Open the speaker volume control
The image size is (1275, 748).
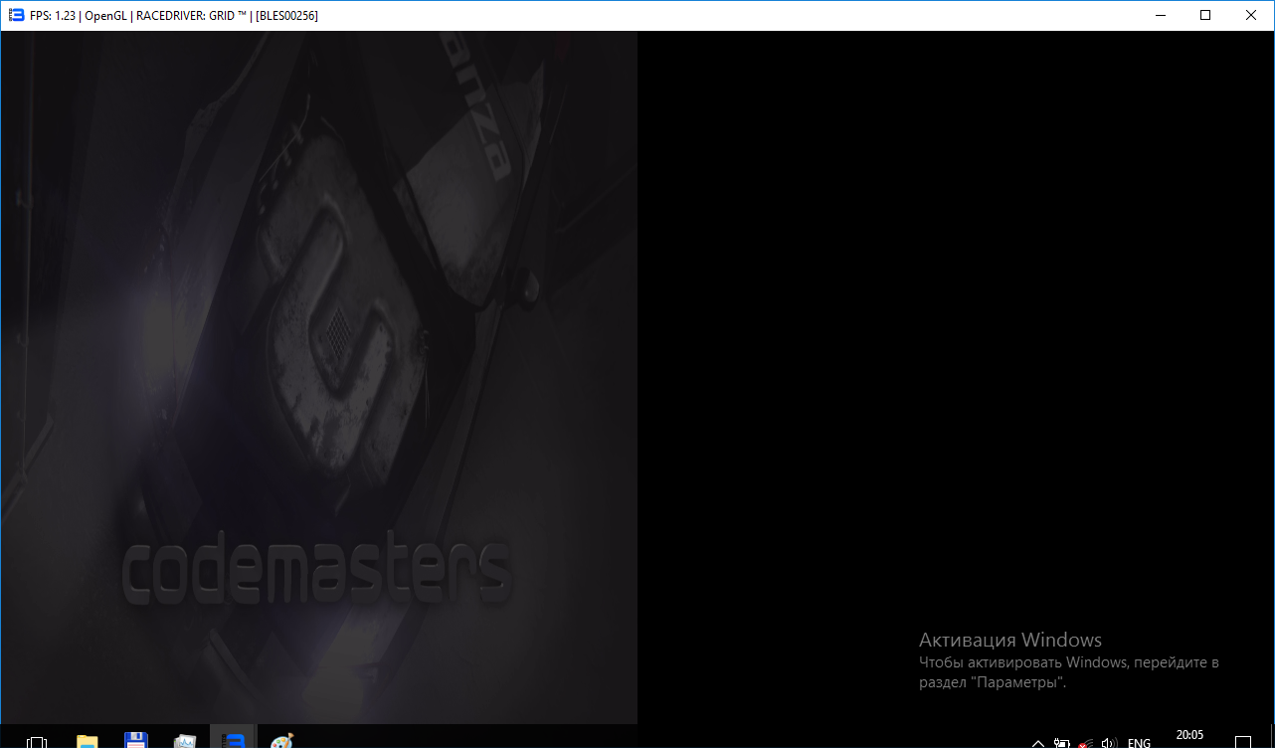[1110, 743]
